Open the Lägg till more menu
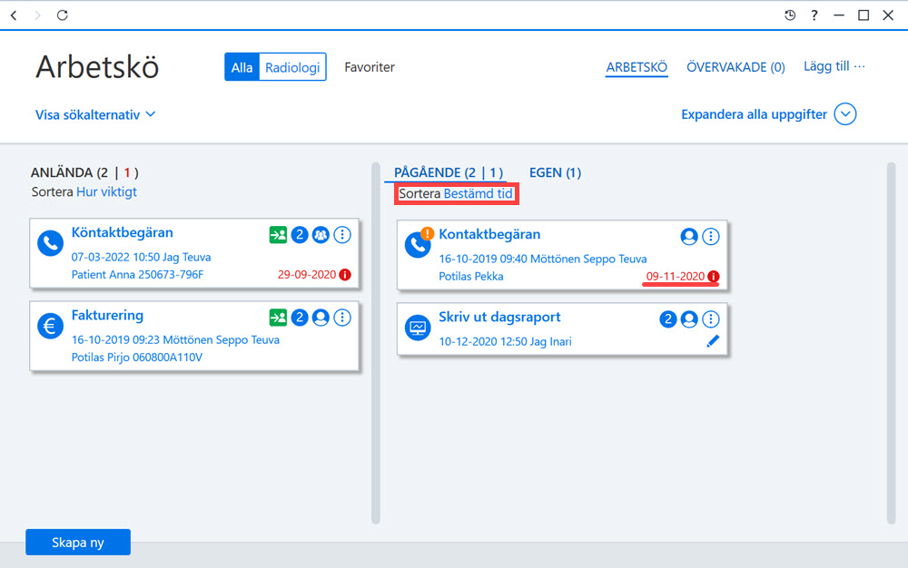This screenshot has width=908, height=568. (x=834, y=66)
